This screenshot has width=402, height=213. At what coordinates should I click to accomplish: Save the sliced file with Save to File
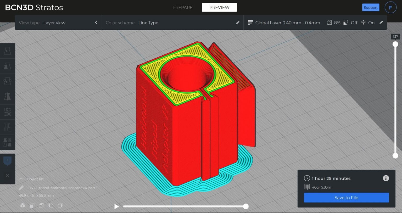[x=346, y=198]
